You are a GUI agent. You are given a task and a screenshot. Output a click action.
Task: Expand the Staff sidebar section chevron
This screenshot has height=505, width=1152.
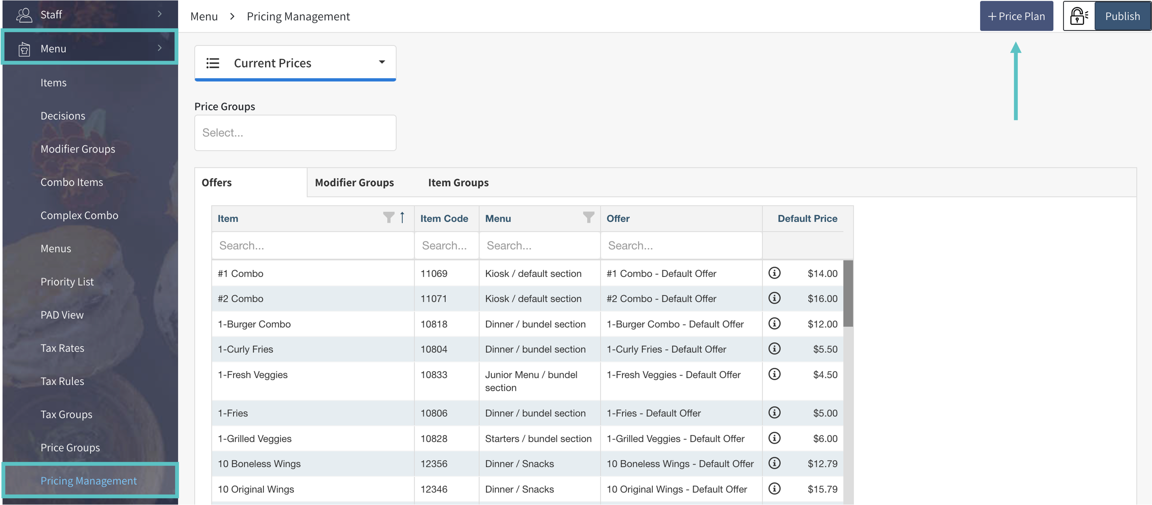[x=160, y=14]
